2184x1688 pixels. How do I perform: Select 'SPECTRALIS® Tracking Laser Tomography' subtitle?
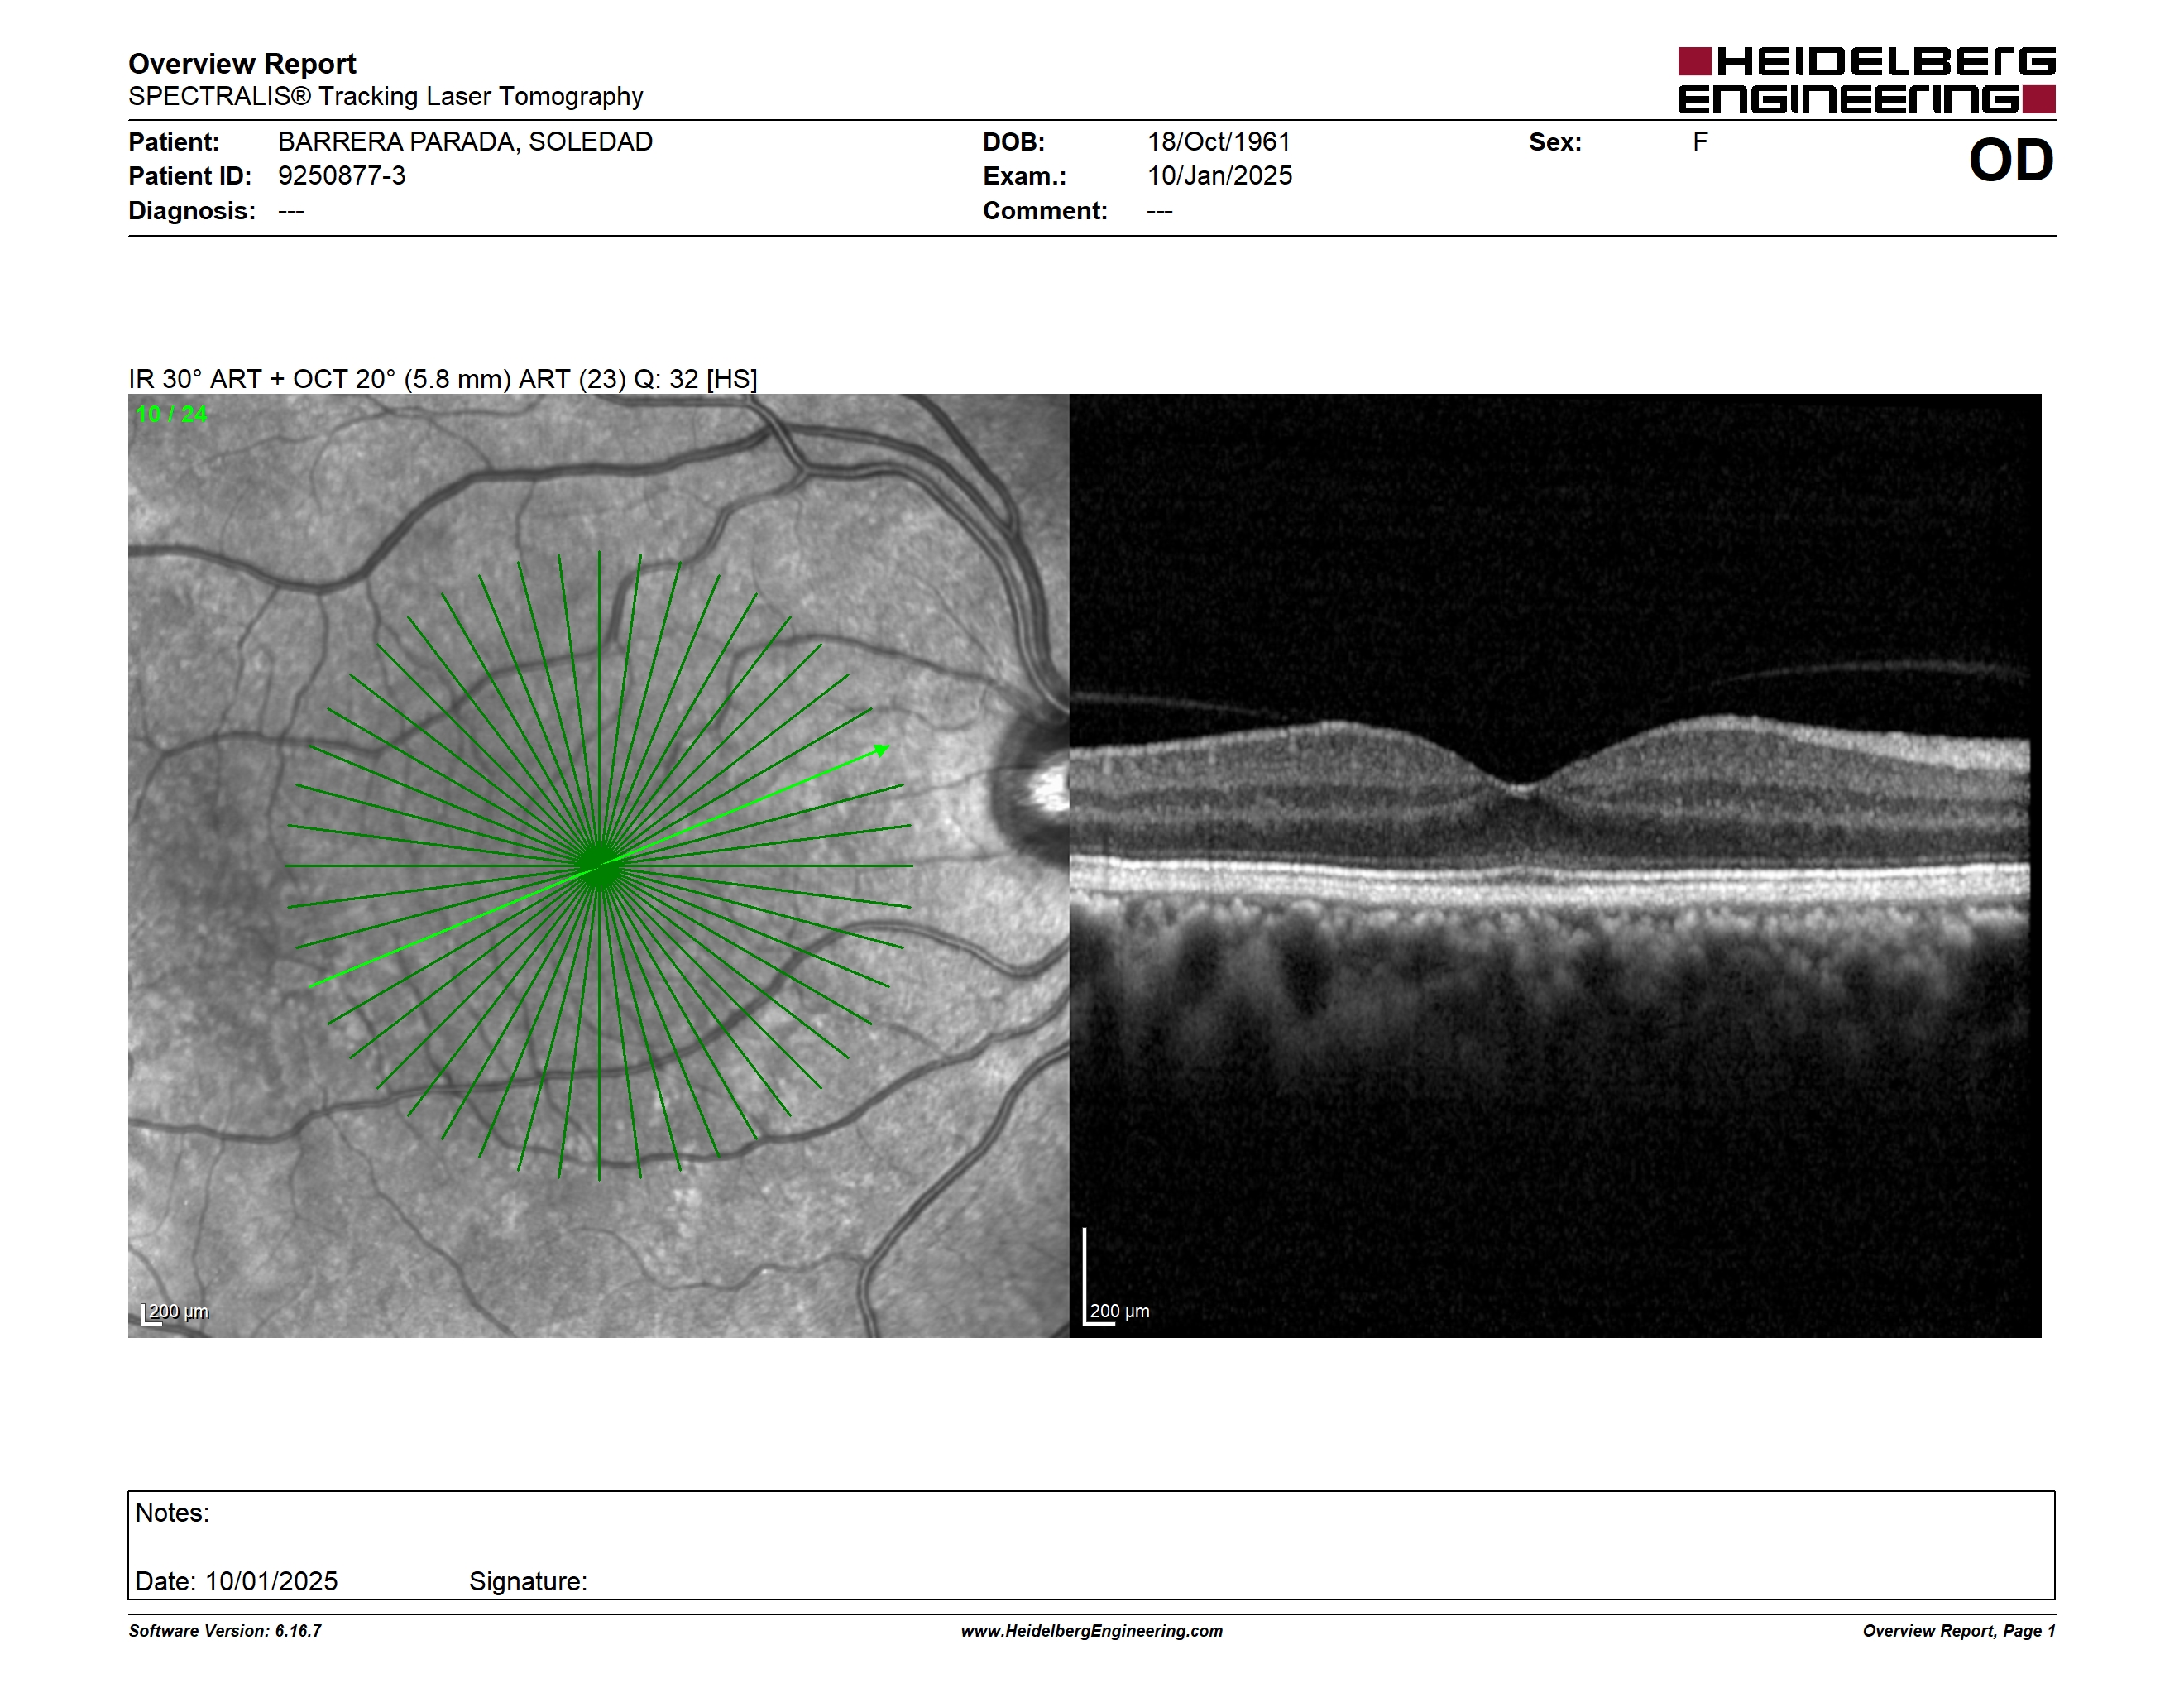tap(385, 97)
